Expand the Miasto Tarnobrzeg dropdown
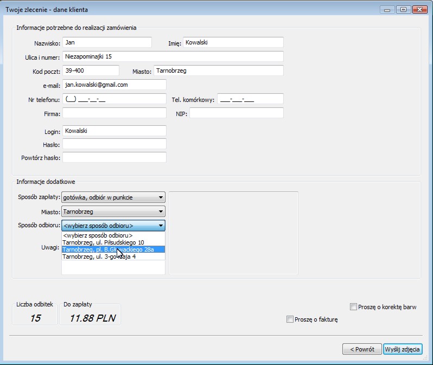 point(113,212)
